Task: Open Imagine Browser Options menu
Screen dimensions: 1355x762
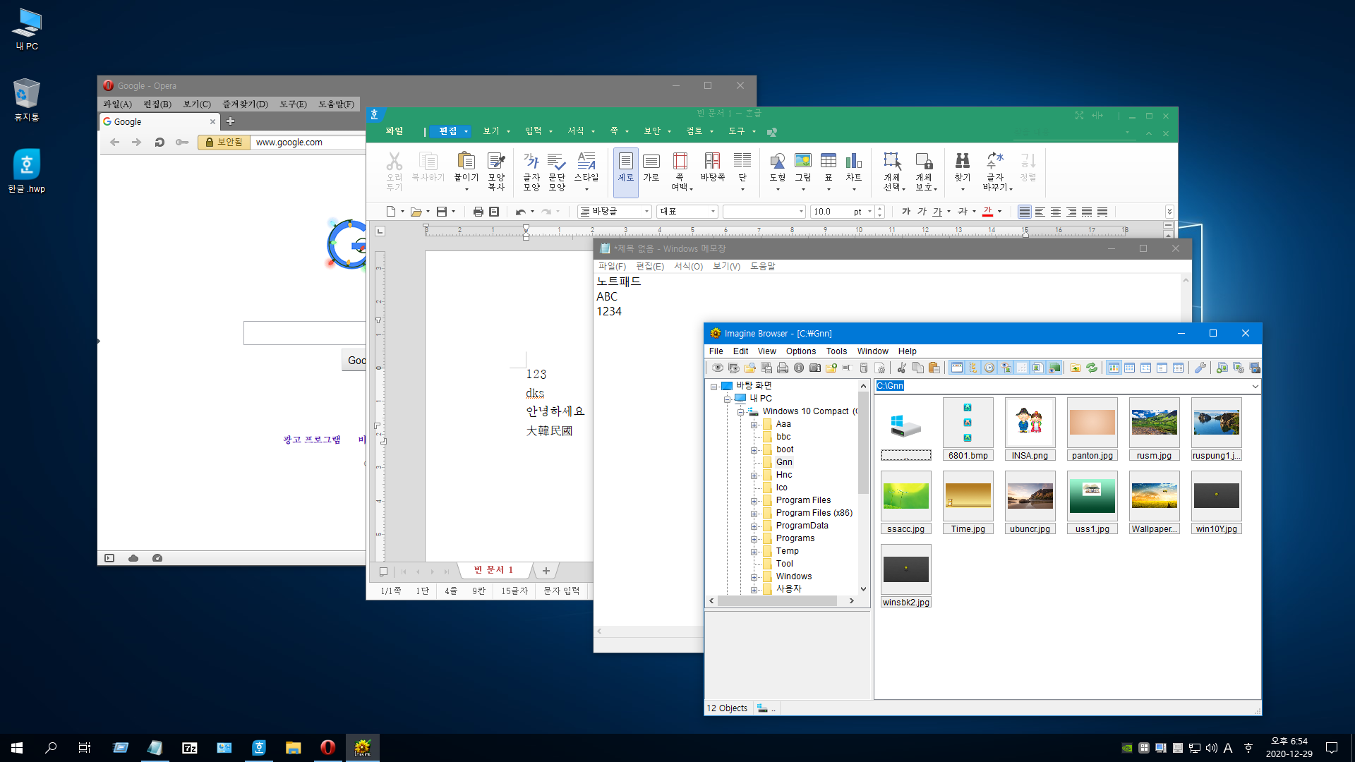Action: click(800, 351)
